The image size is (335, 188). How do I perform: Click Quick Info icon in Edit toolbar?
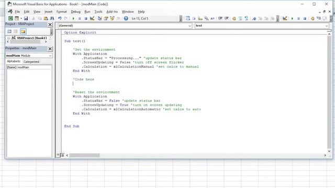[x=200, y=18]
